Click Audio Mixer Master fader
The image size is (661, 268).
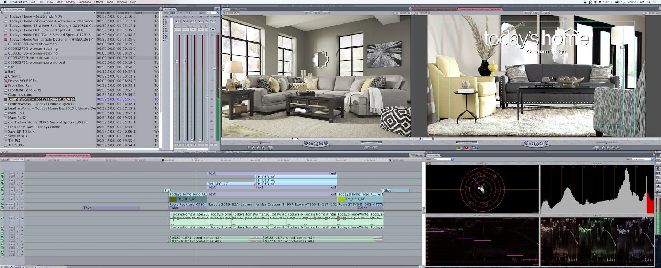(214, 68)
